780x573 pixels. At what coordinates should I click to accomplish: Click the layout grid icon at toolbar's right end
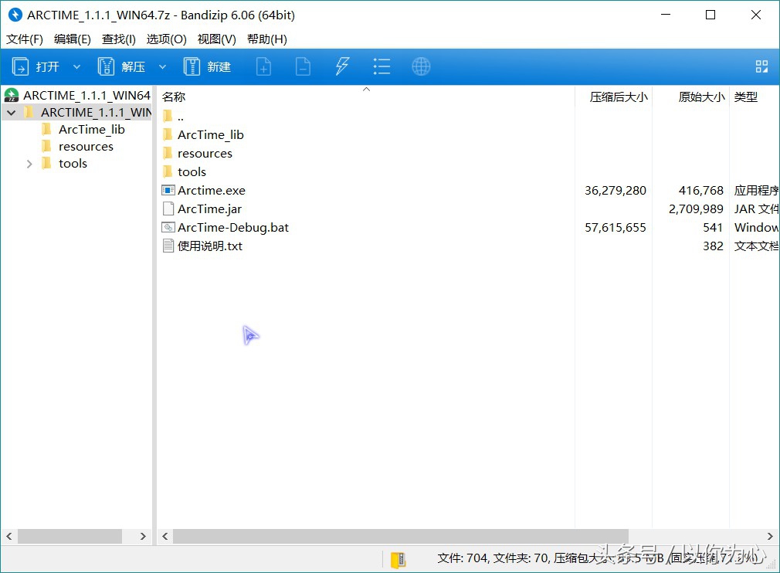(761, 66)
